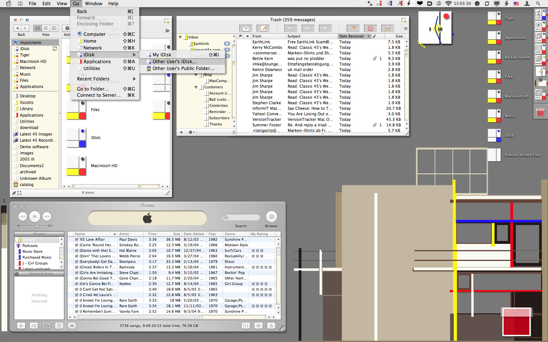This screenshot has width=548, height=342.
Task: Click the Reply arrow in Mail toolbar
Action: (291, 29)
